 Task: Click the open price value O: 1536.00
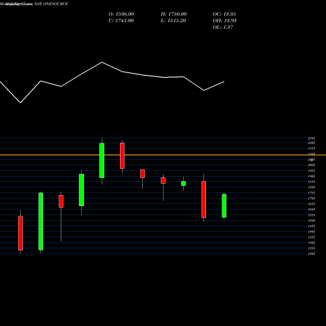(121, 14)
